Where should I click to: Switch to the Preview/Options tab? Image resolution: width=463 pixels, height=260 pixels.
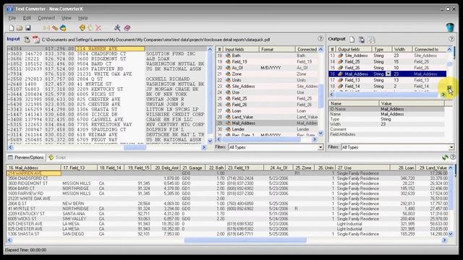coord(26,157)
